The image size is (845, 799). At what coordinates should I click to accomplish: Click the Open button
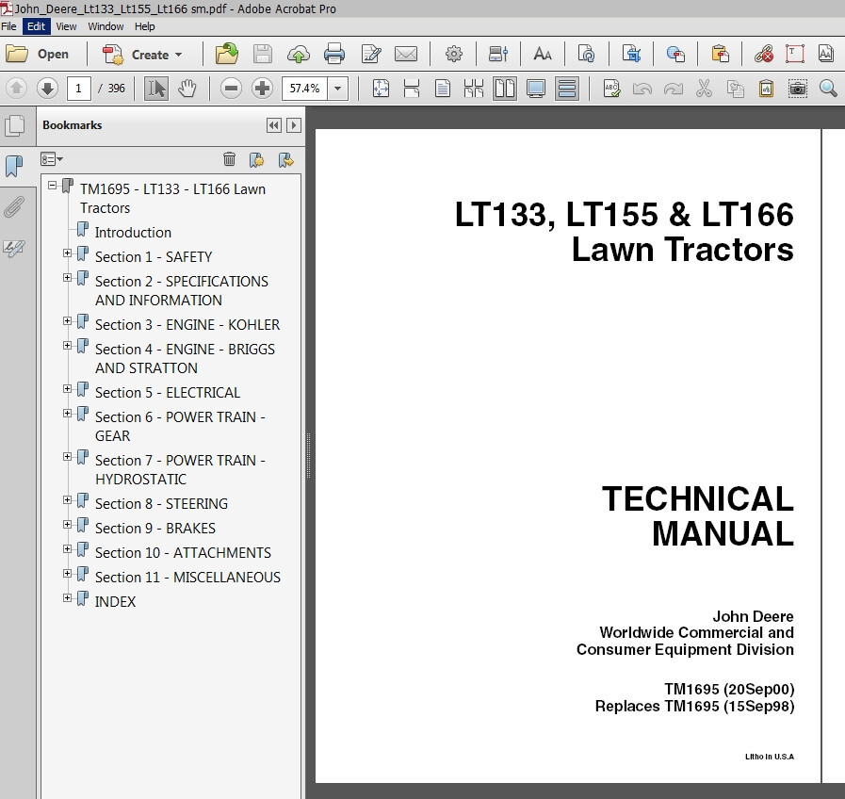39,55
